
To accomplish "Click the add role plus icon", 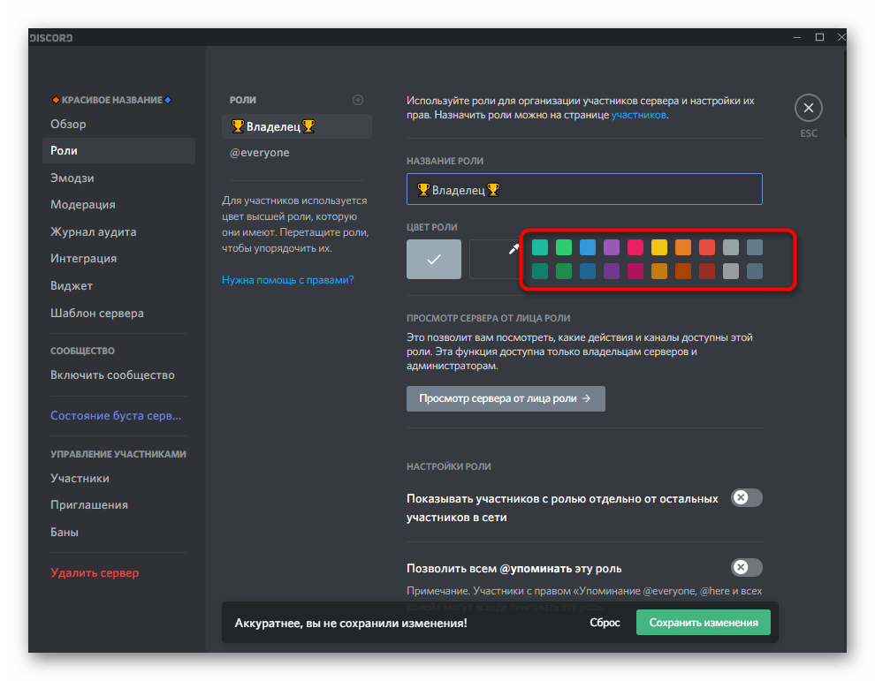I will [358, 100].
